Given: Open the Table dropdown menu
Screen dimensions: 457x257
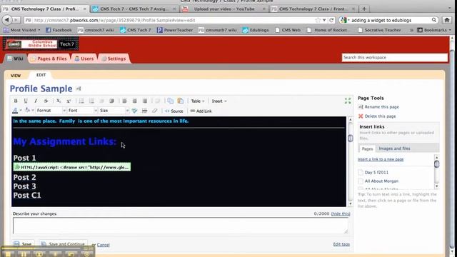Looking at the screenshot, I should point(198,101).
